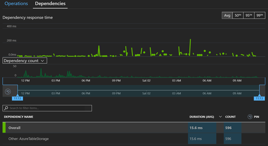This screenshot has height=146, width=268.
Task: Sort by DURATION (AVG) column header
Action: (202, 117)
